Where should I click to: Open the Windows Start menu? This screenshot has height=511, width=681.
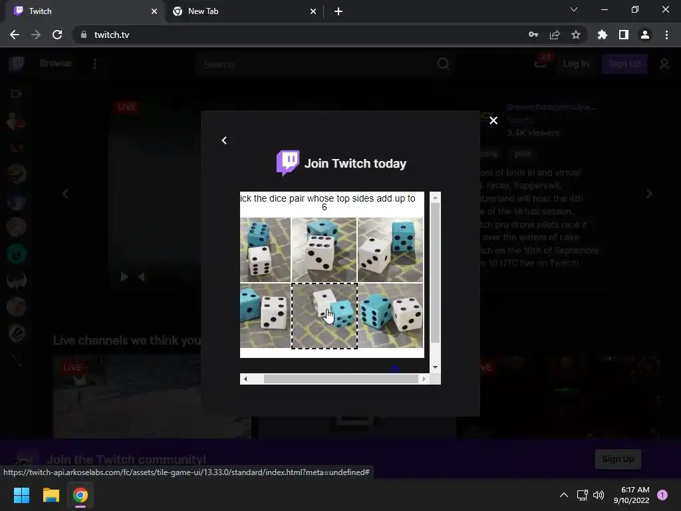click(x=21, y=495)
